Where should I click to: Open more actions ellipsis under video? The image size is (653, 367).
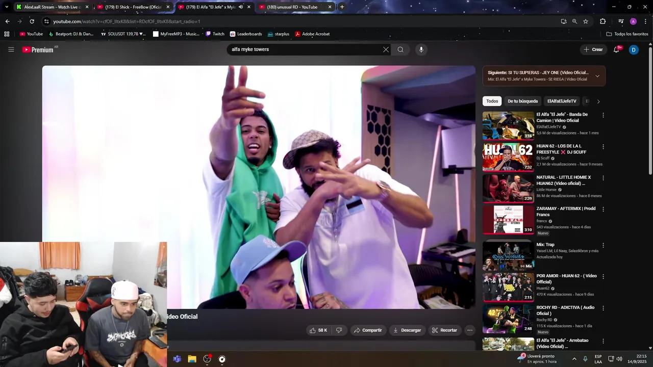[x=470, y=330]
